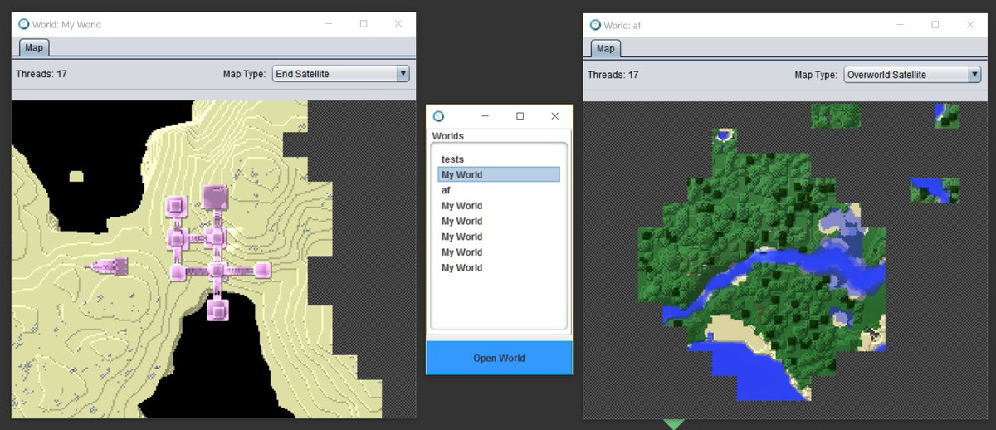Select the Overworld Satellite combo box
The image size is (996, 430).
coord(912,75)
